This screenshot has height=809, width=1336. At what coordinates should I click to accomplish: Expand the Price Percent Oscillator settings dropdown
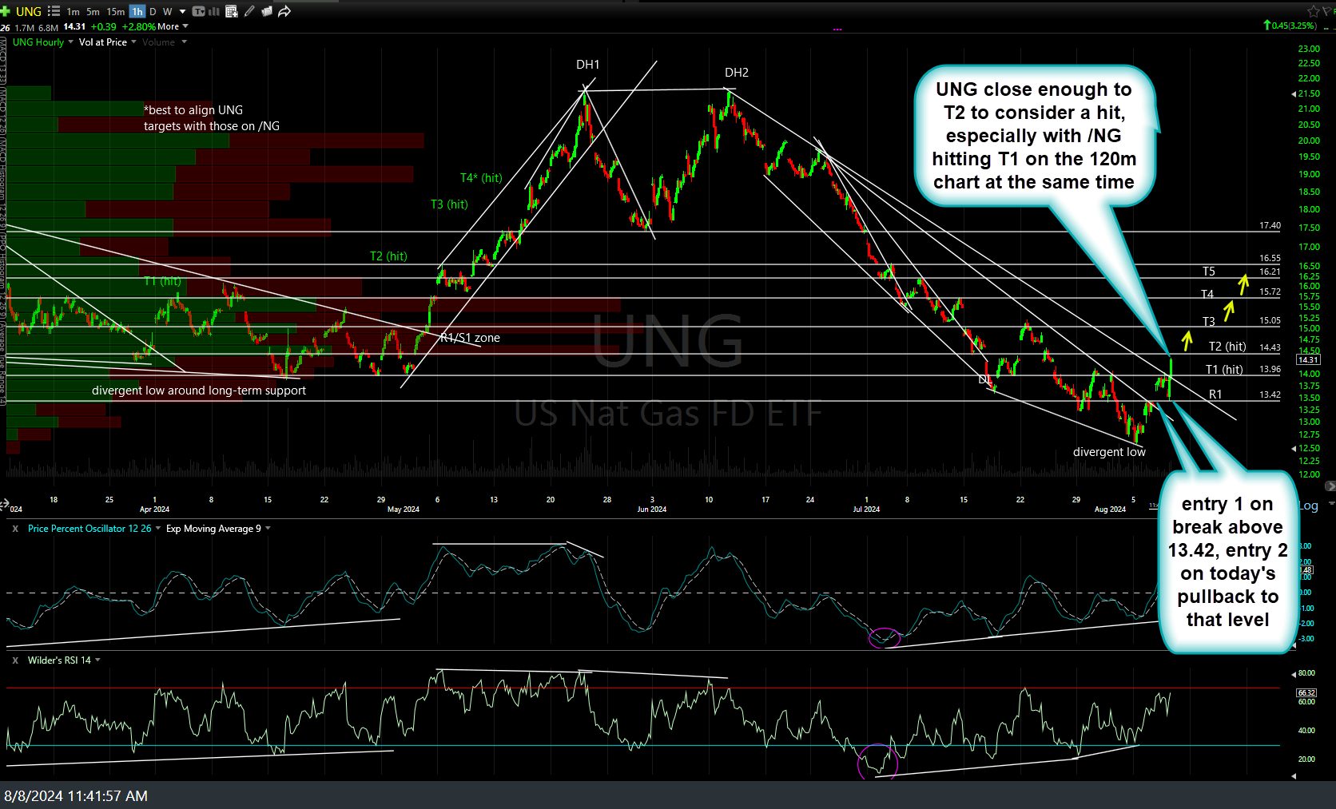158,529
